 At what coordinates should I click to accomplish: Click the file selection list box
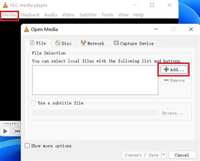pyautogui.click(x=95, y=80)
